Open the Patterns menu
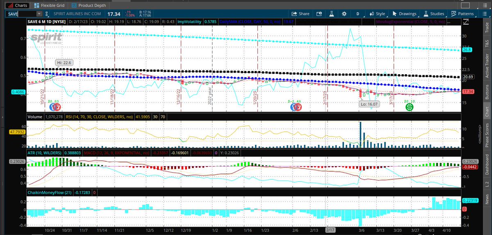The width and height of the screenshot is (492, 235). (462, 14)
